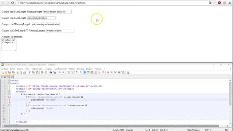Toggle the indent guide icon
The width and height of the screenshot is (233, 131).
85,72
